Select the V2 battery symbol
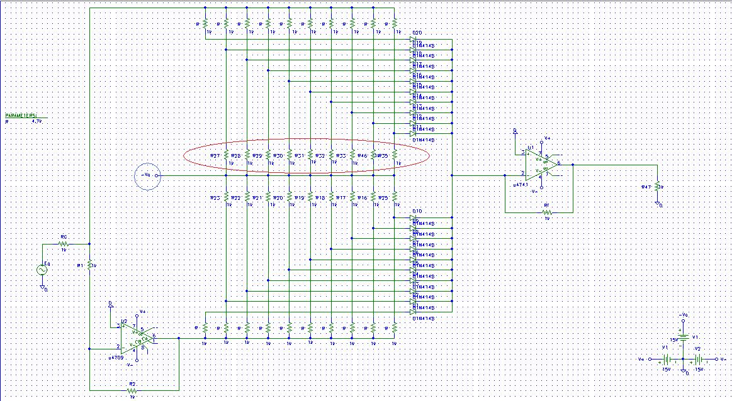This screenshot has height=401, width=732. [699, 359]
